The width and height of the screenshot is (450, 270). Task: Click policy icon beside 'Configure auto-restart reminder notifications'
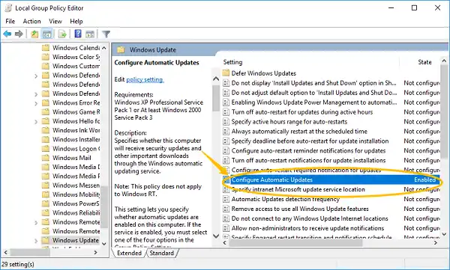226,150
